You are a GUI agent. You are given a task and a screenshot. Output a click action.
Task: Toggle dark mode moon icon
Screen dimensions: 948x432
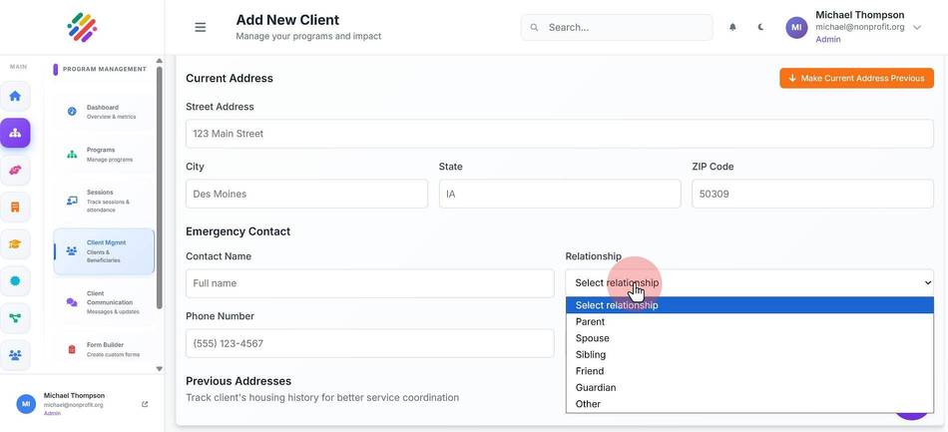click(760, 27)
